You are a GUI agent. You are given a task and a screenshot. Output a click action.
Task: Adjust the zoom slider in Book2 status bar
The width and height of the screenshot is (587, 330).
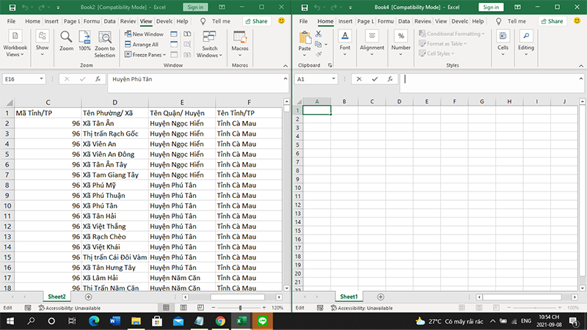click(241, 308)
